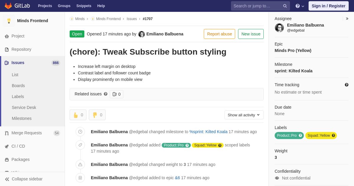Click the Issues breadcrumb link
Image resolution: width=354 pixels, height=186 pixels.
132,19
